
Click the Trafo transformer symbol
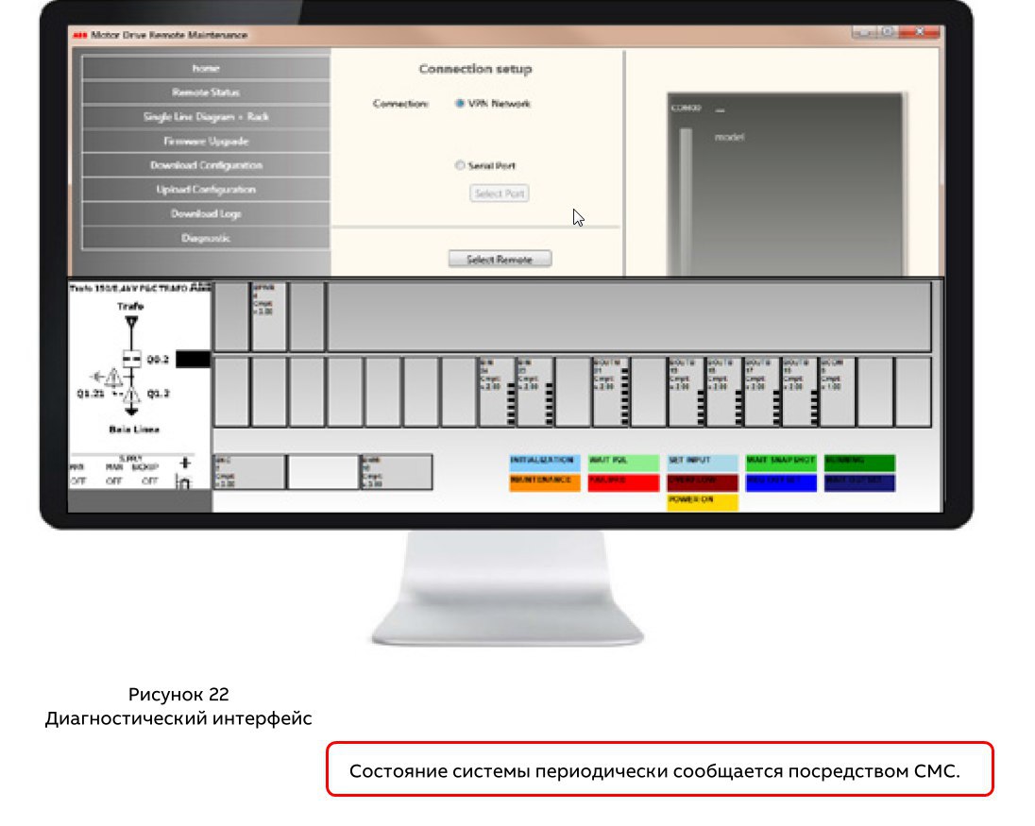click(131, 322)
